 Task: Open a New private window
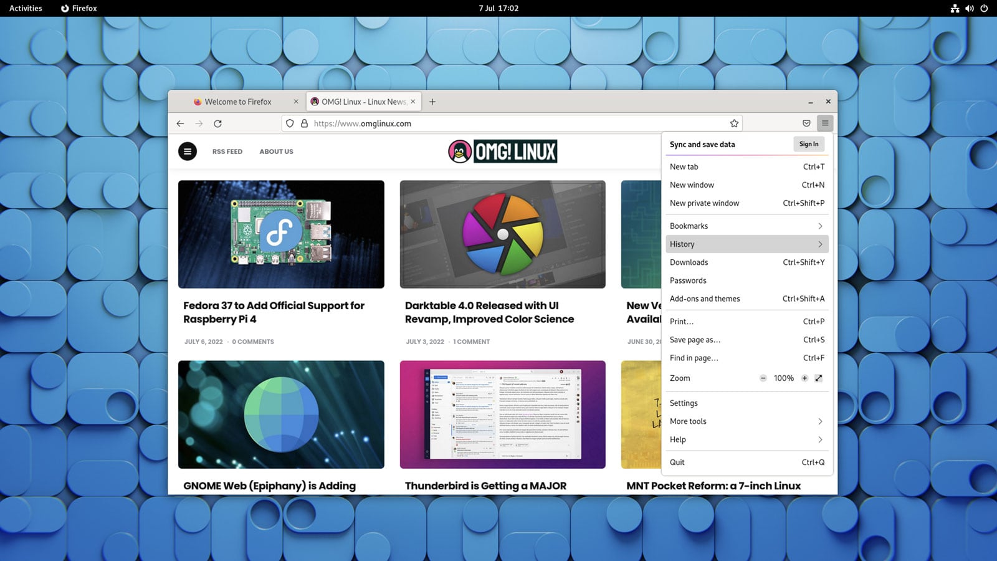click(747, 203)
